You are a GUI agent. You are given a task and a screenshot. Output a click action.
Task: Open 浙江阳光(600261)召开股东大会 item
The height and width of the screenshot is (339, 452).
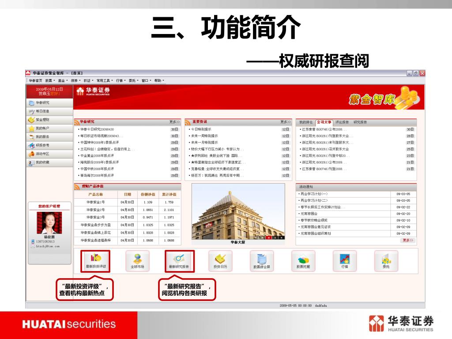tap(325, 149)
